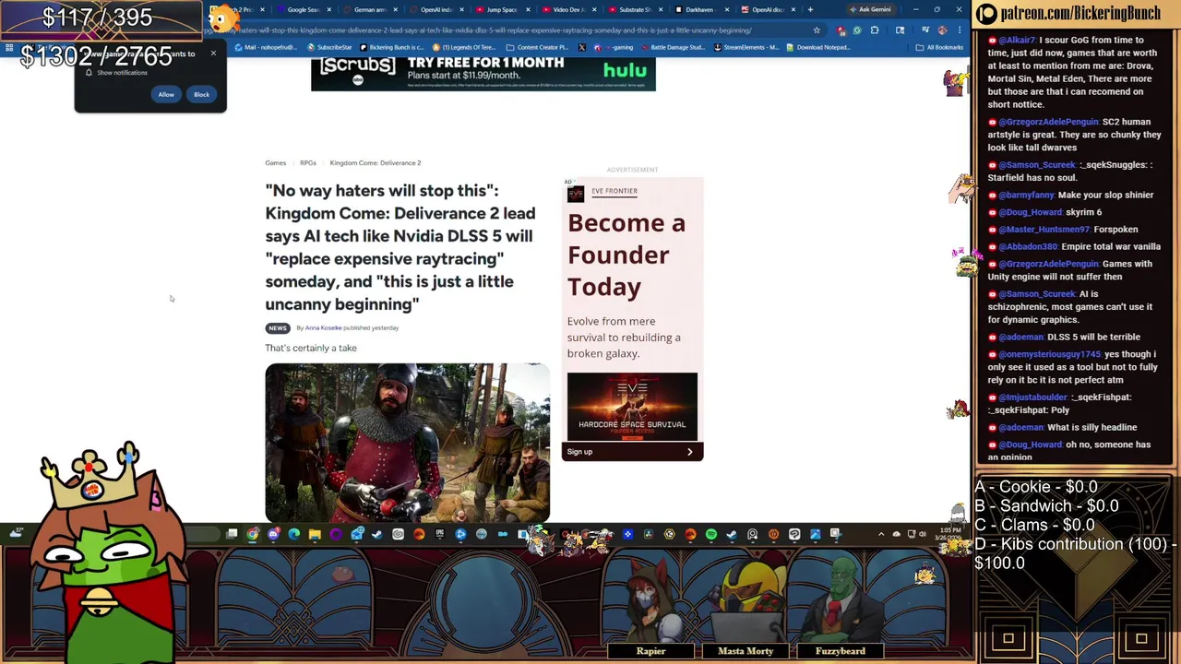This screenshot has height=664, width=1181.
Task: Block notifications in the permission popup
Action: [x=201, y=94]
